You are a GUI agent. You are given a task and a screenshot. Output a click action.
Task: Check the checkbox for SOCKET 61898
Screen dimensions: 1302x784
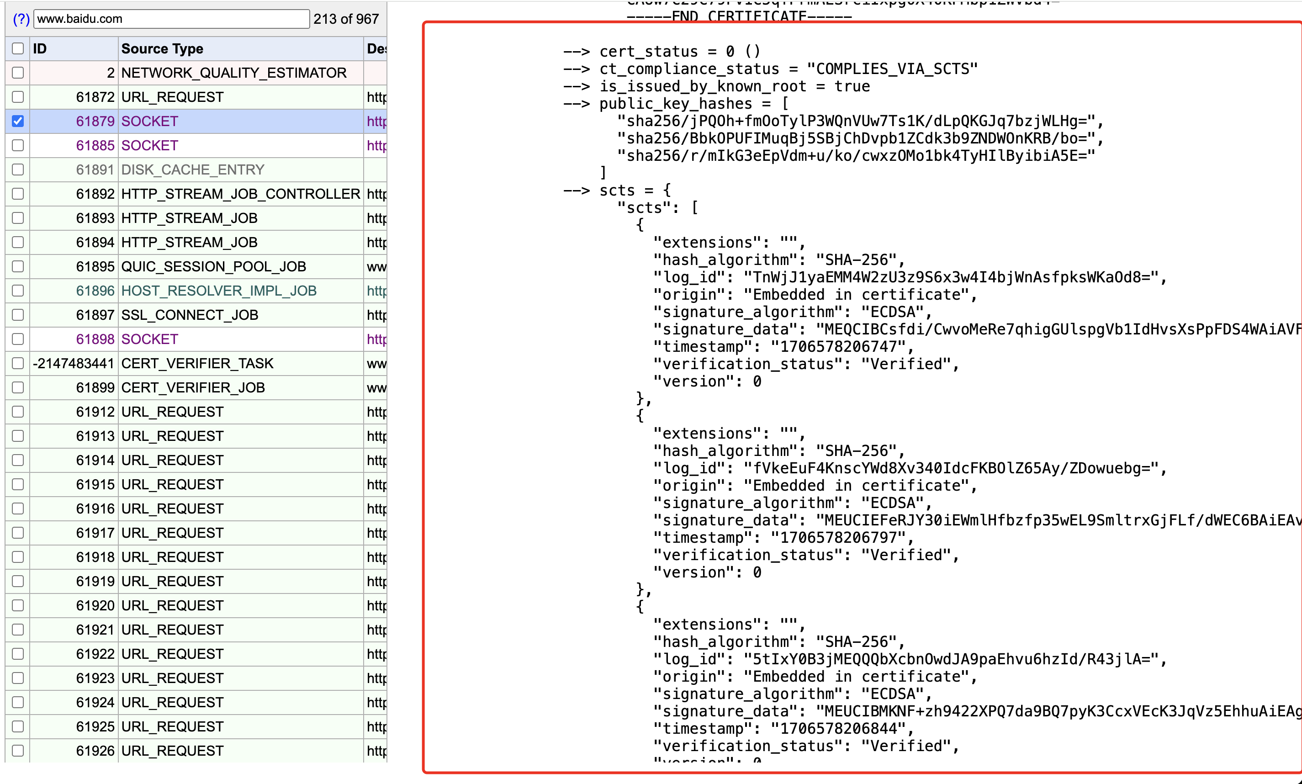click(18, 339)
